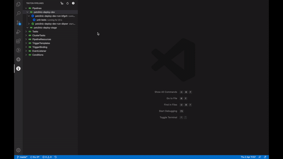Expand the TriggerBinding node chevron
Image resolution: width=283 pixels, height=159 pixels.
point(26,47)
